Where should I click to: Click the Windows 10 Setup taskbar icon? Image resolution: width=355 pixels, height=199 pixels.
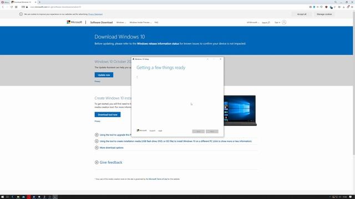tap(55, 197)
